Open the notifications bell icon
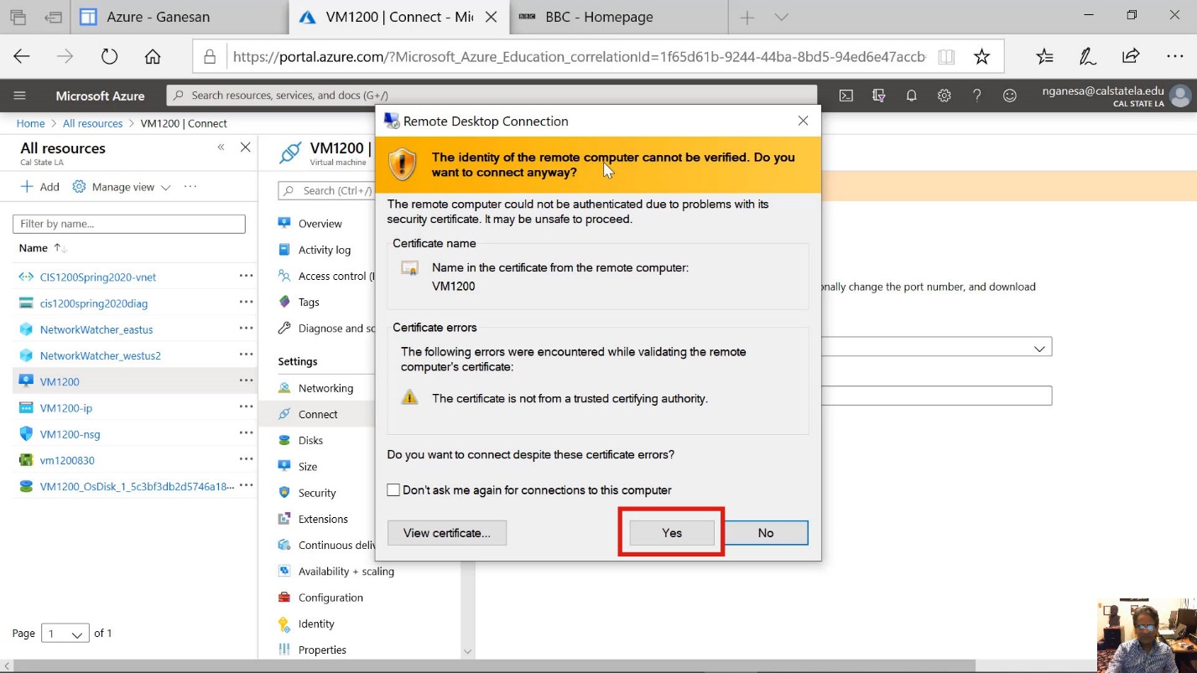This screenshot has height=673, width=1197. pos(911,96)
